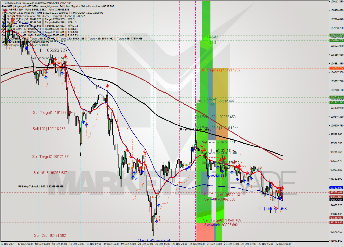The height and width of the screenshot is (247, 344).
Task: Click the 97652.170 price axis value
Action: pyautogui.click(x=336, y=161)
